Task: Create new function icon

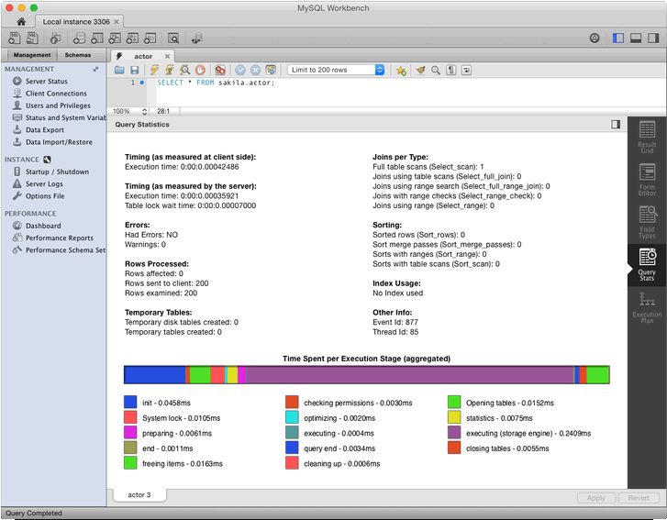Action: (150, 39)
